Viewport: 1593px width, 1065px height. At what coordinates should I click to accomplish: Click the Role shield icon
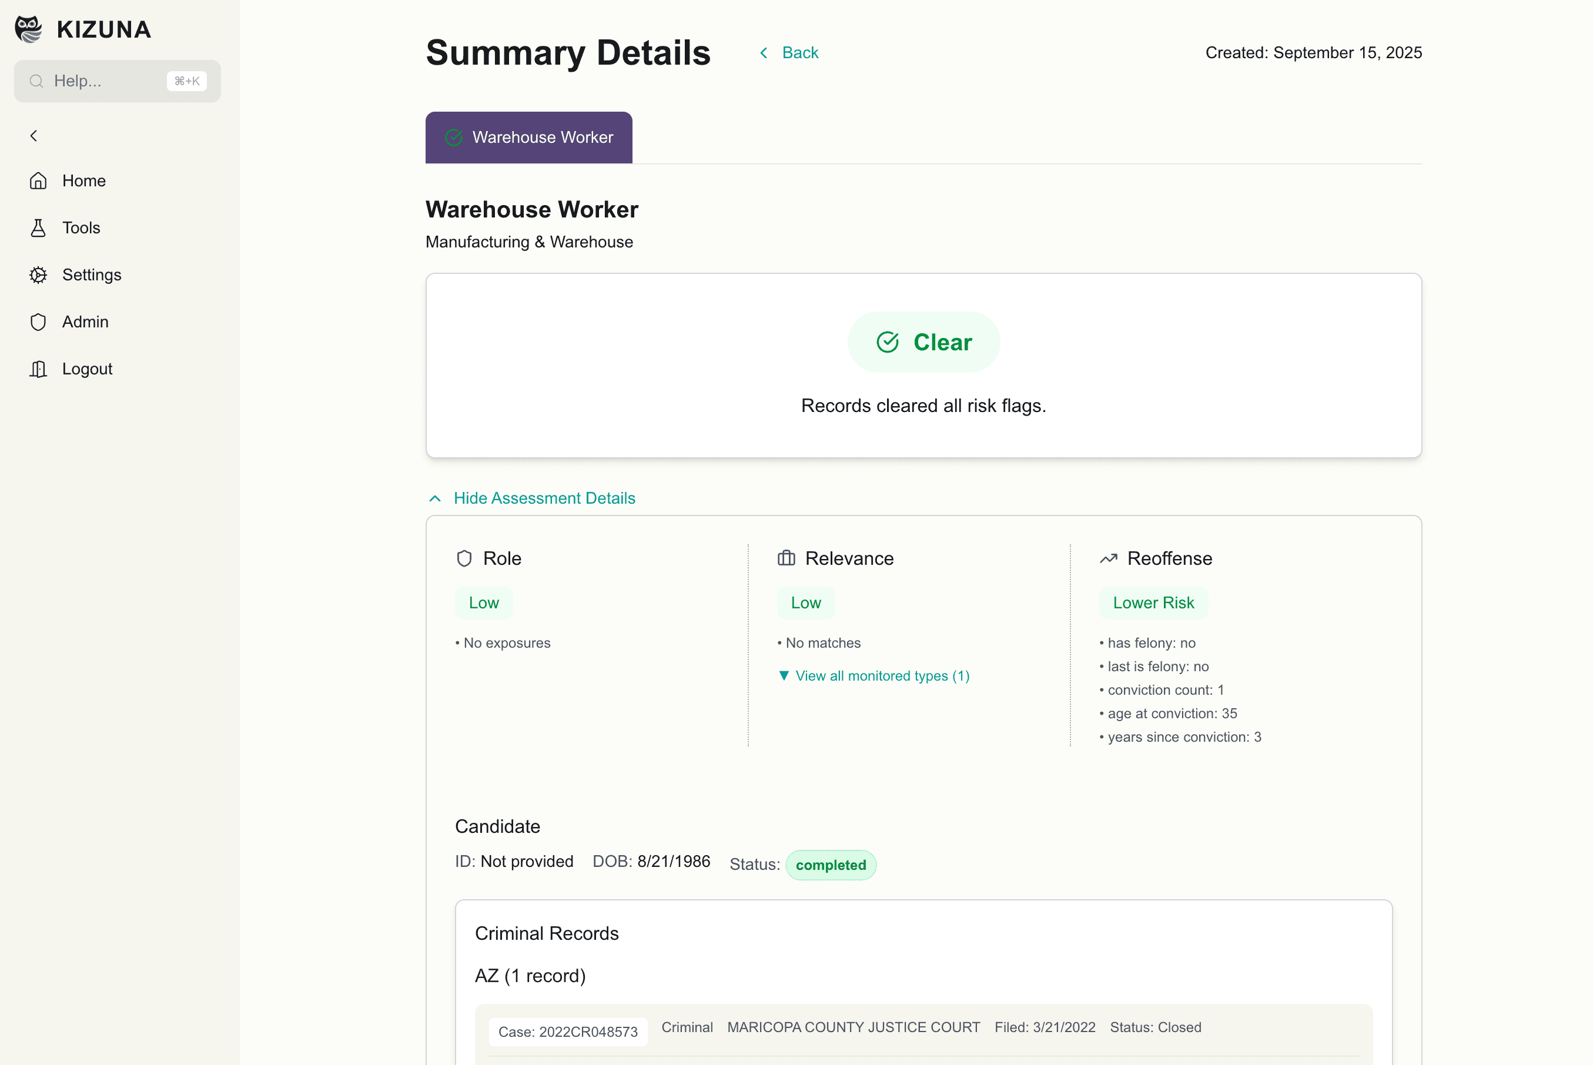[464, 558]
